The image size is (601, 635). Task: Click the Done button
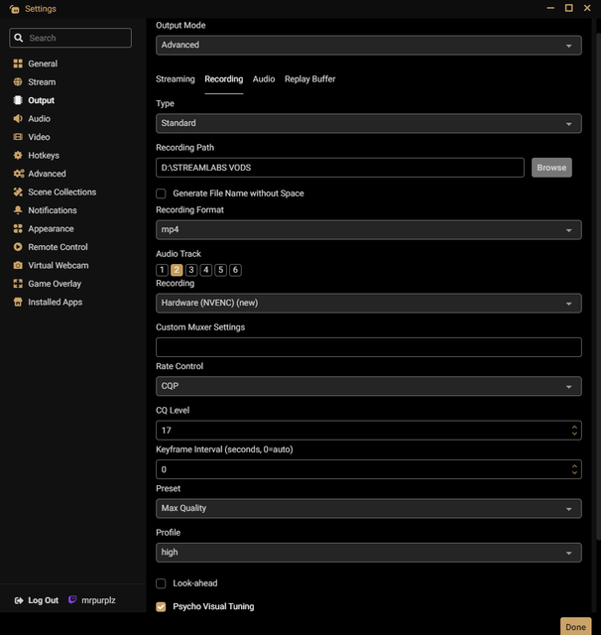[x=575, y=626]
